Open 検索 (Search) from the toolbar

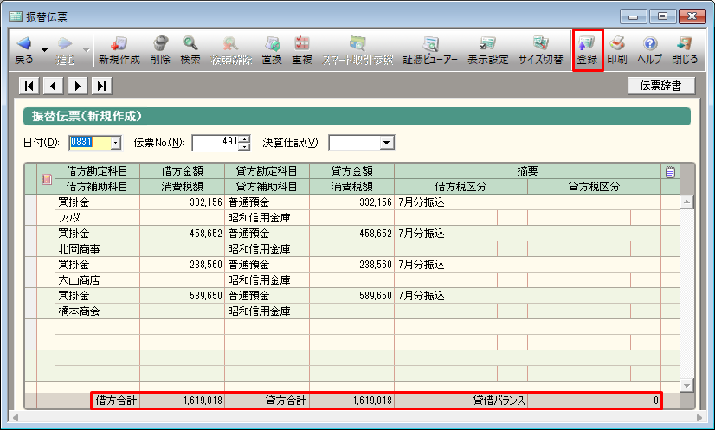pyautogui.click(x=190, y=50)
